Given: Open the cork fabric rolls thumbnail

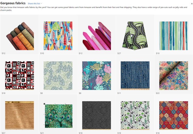Looking at the screenshot, I should coord(20,36).
